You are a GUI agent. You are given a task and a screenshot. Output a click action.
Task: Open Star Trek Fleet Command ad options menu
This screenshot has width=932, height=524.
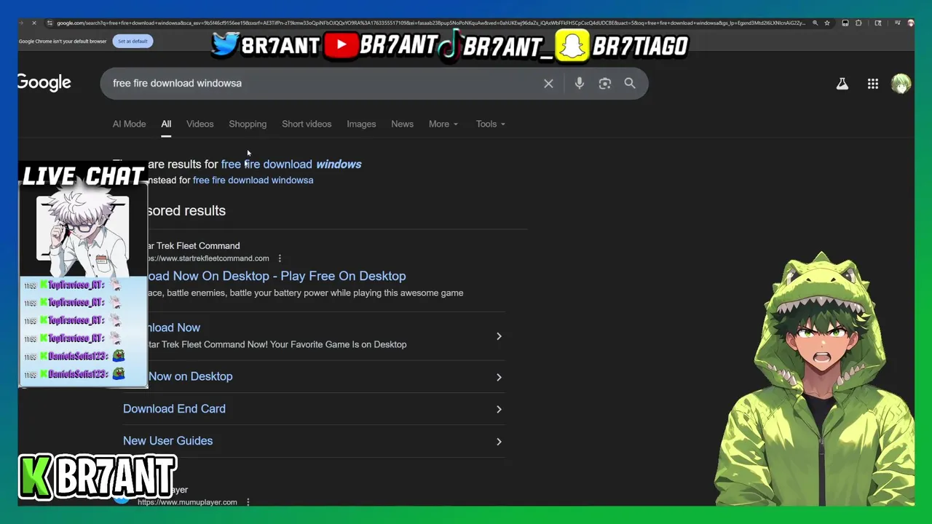point(280,258)
